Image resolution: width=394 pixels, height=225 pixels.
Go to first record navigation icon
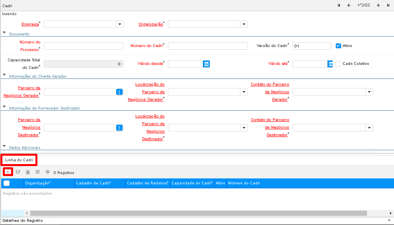point(339,5)
